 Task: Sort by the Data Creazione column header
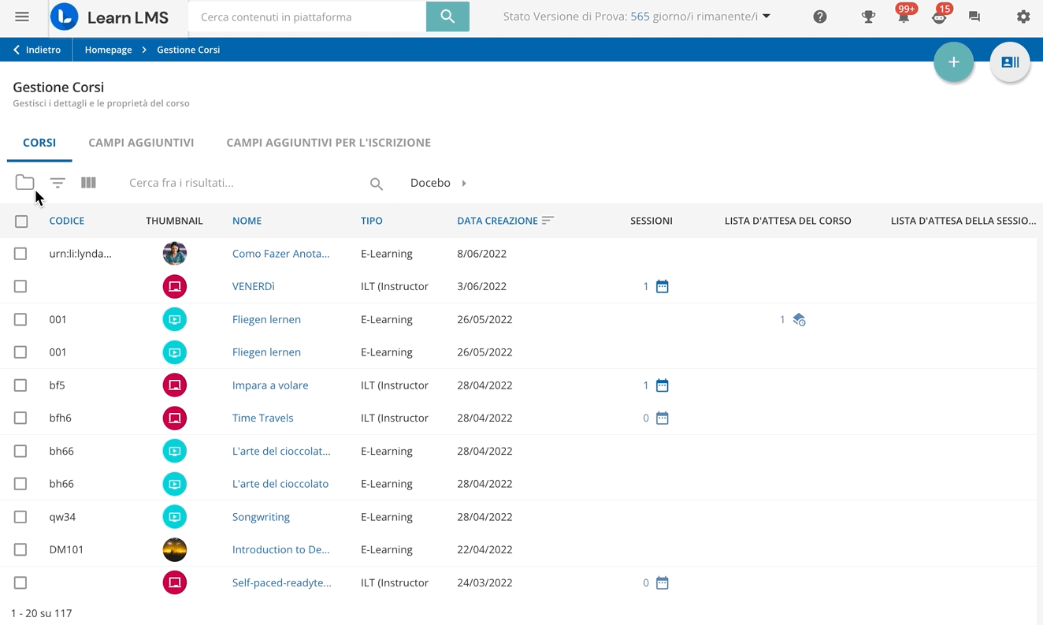[497, 221]
